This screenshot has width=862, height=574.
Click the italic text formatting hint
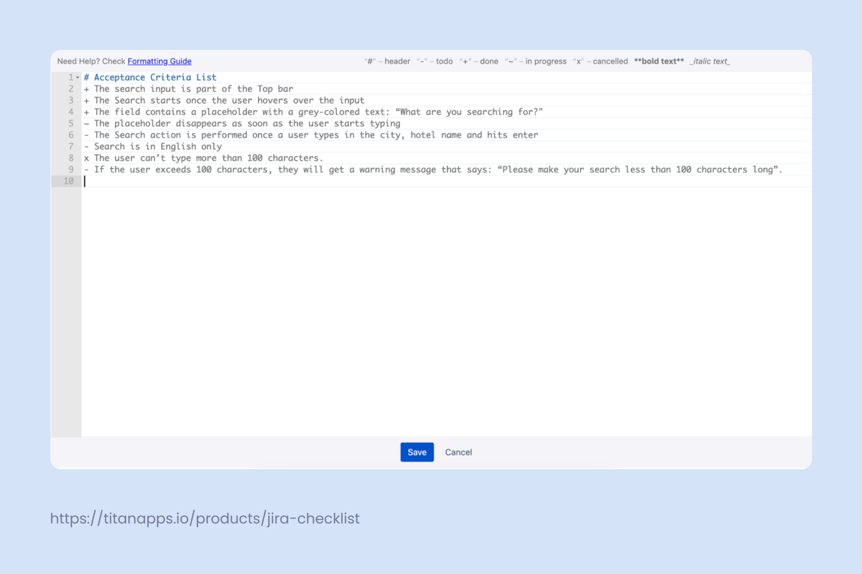[x=710, y=61]
